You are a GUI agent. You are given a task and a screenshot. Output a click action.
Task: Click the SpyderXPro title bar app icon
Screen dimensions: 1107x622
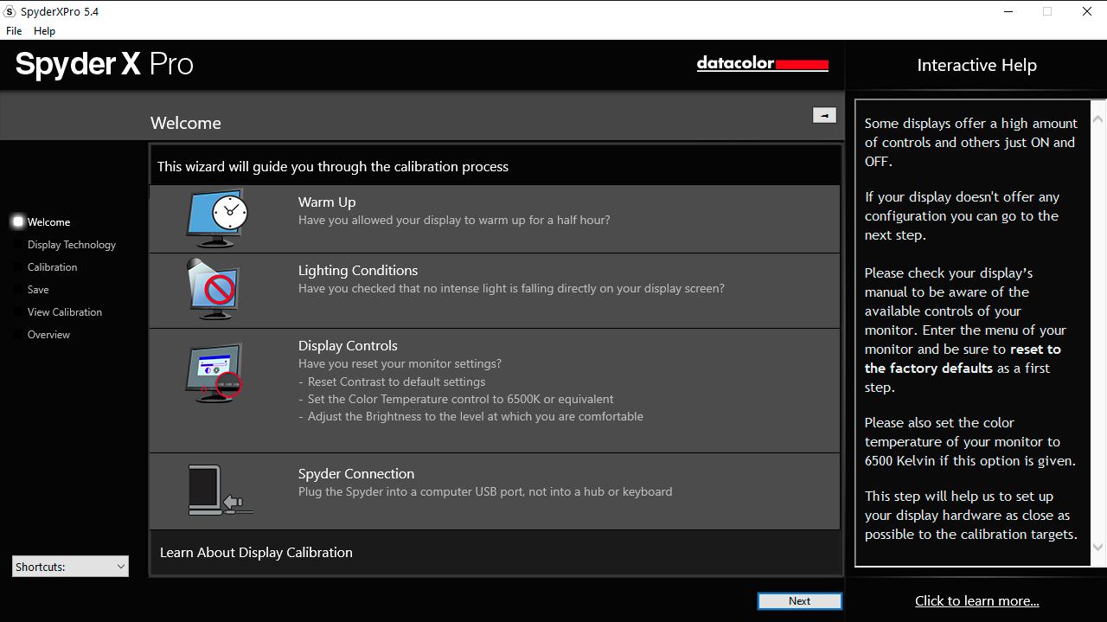click(x=10, y=12)
